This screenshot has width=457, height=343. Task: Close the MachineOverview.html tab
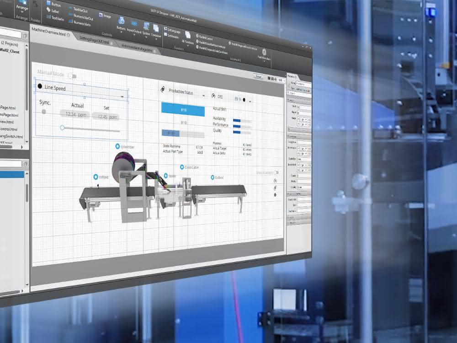(x=69, y=35)
